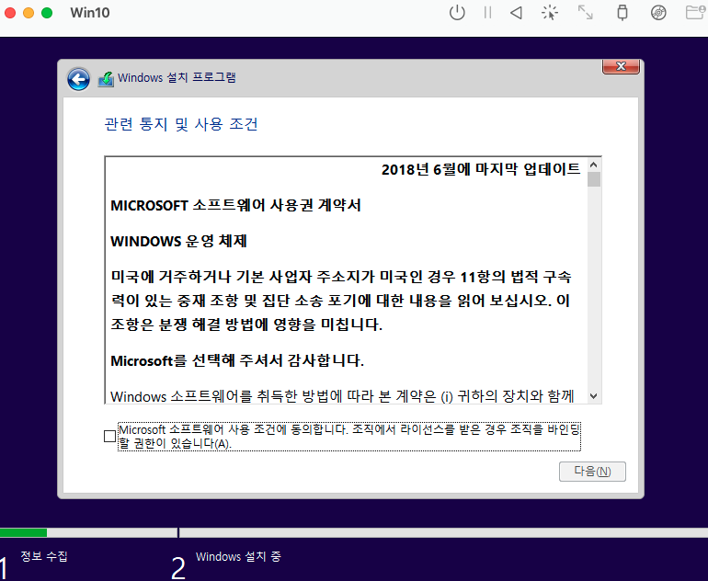The image size is (708, 581).
Task: Click the 'Windows 설치 프로그램' title text
Action: [x=177, y=77]
